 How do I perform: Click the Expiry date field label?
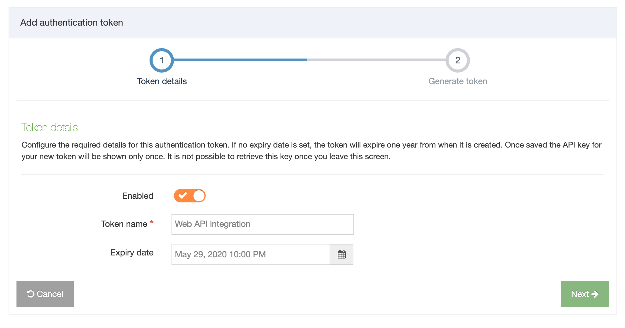click(x=132, y=253)
